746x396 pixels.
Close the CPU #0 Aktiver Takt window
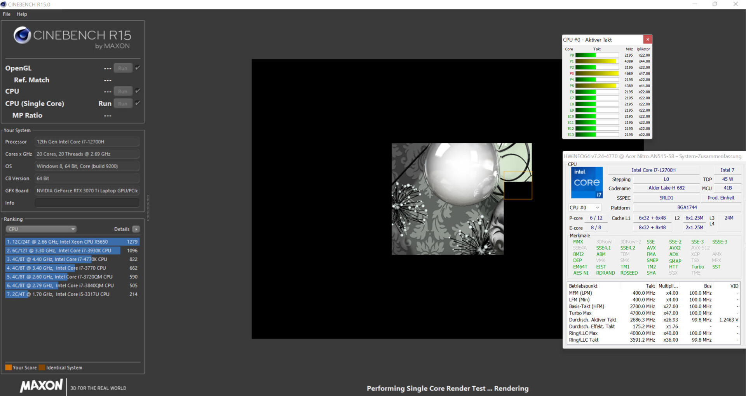click(648, 40)
